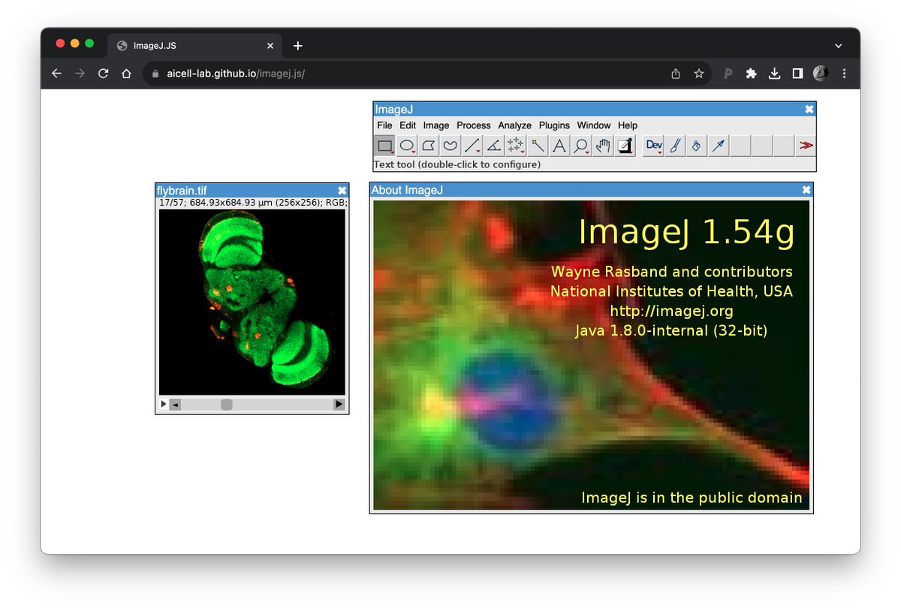The width and height of the screenshot is (901, 608).
Task: Open the File menu in ImageJ
Action: 384,125
